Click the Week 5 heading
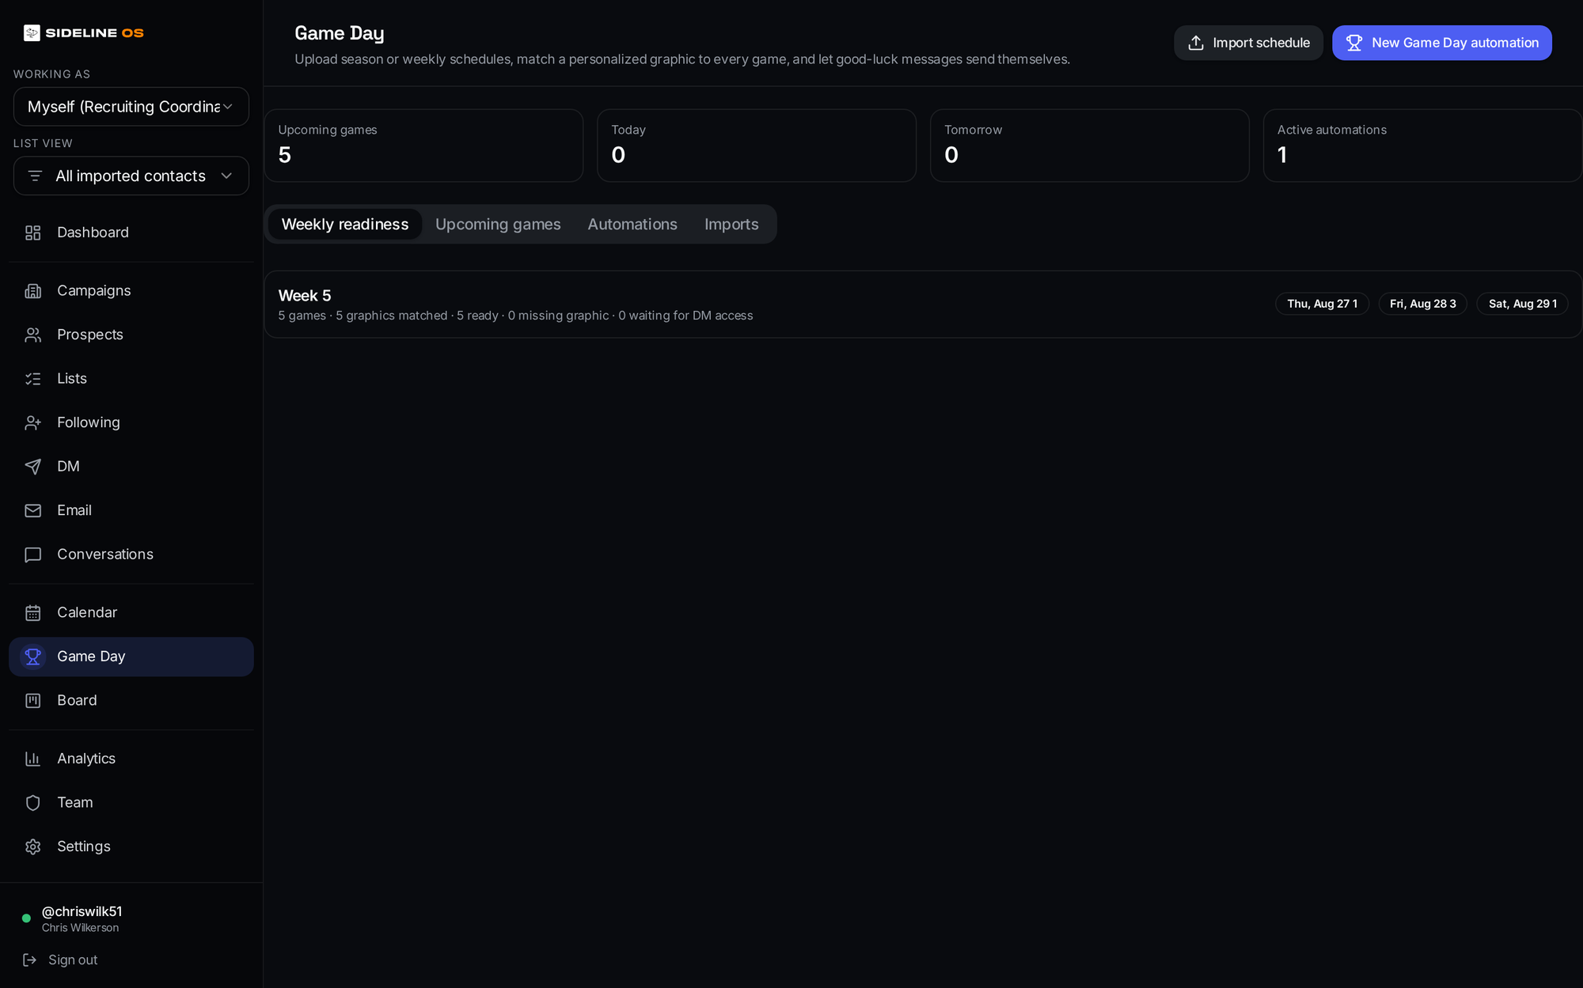This screenshot has height=988, width=1583. (x=305, y=296)
